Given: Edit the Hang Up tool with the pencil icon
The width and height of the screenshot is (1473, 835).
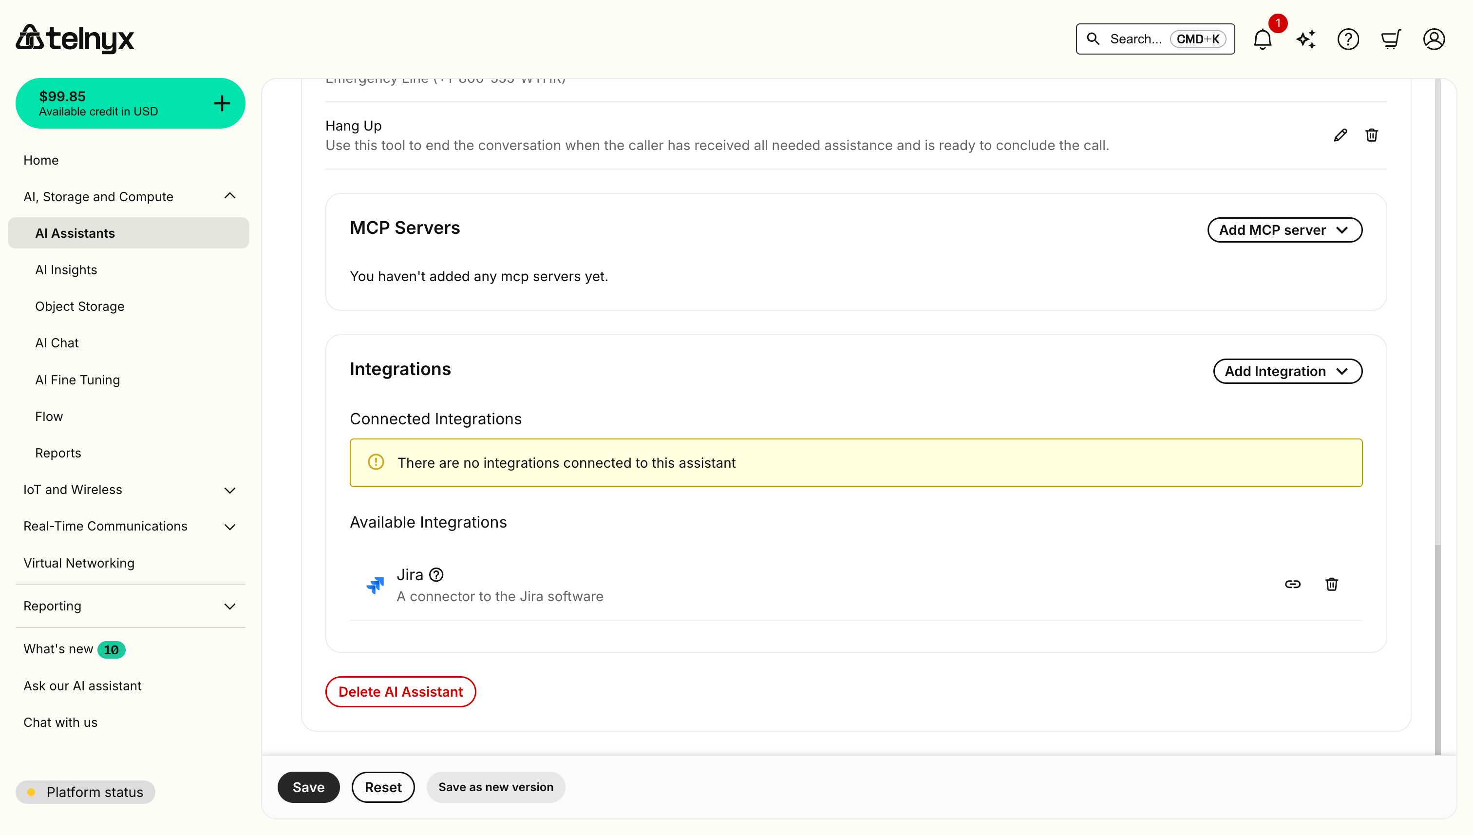Looking at the screenshot, I should point(1341,135).
